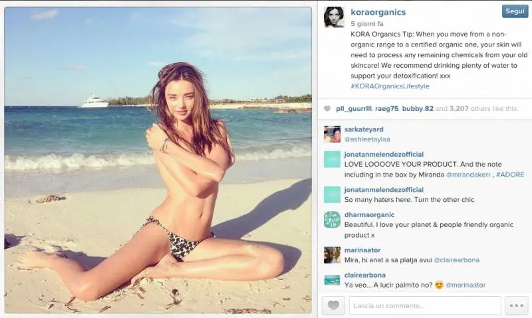Open the koraorganics username link
The height and width of the screenshot is (318, 532).
point(378,12)
